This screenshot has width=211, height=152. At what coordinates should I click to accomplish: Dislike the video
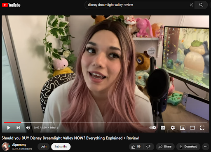click(148, 147)
